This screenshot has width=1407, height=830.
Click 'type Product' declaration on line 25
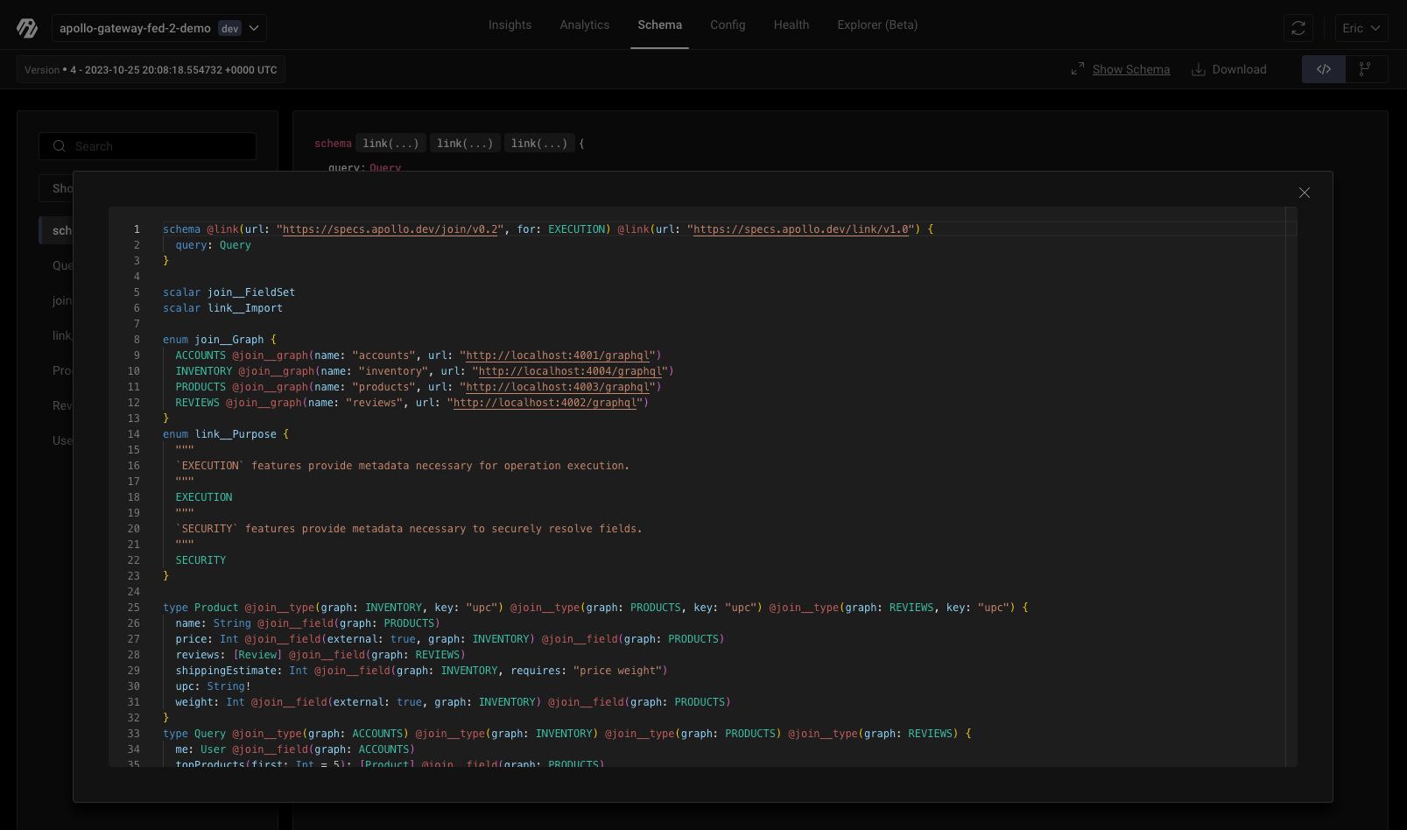[x=200, y=608]
